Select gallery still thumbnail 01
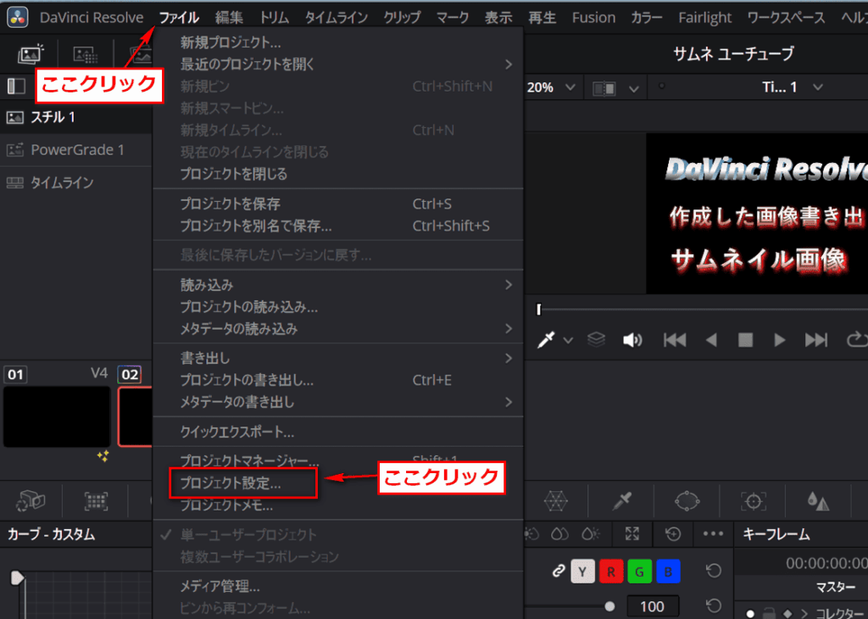Viewport: 868px width, 619px height. click(x=57, y=415)
